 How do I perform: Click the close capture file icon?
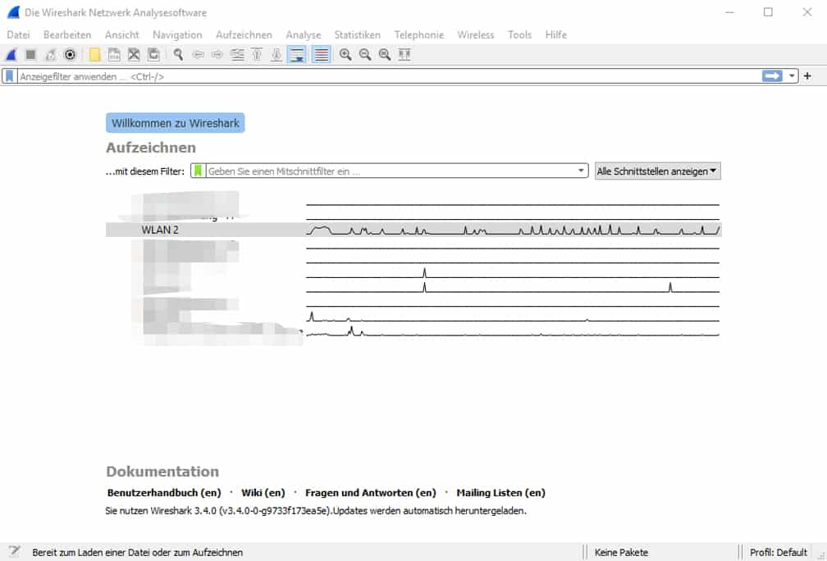134,54
